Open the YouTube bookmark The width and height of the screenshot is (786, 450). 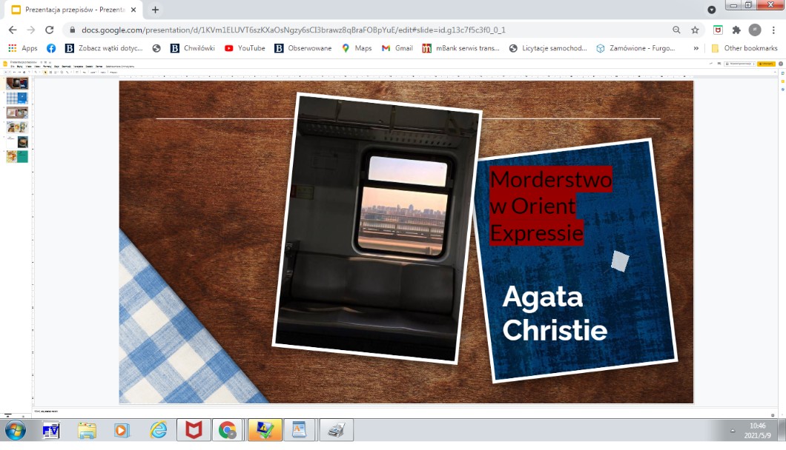(x=245, y=48)
